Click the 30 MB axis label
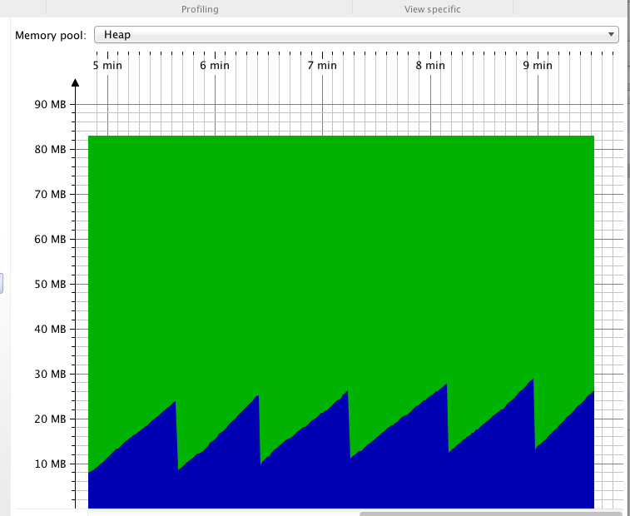630x516 pixels. [x=50, y=375]
